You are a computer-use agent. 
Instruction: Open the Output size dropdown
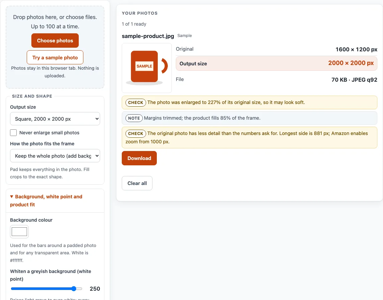pyautogui.click(x=55, y=119)
